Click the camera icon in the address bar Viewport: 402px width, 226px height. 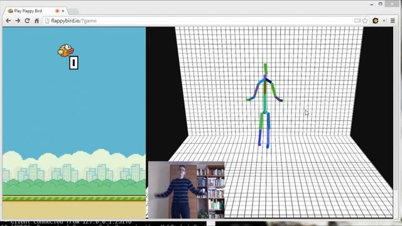[x=357, y=21]
